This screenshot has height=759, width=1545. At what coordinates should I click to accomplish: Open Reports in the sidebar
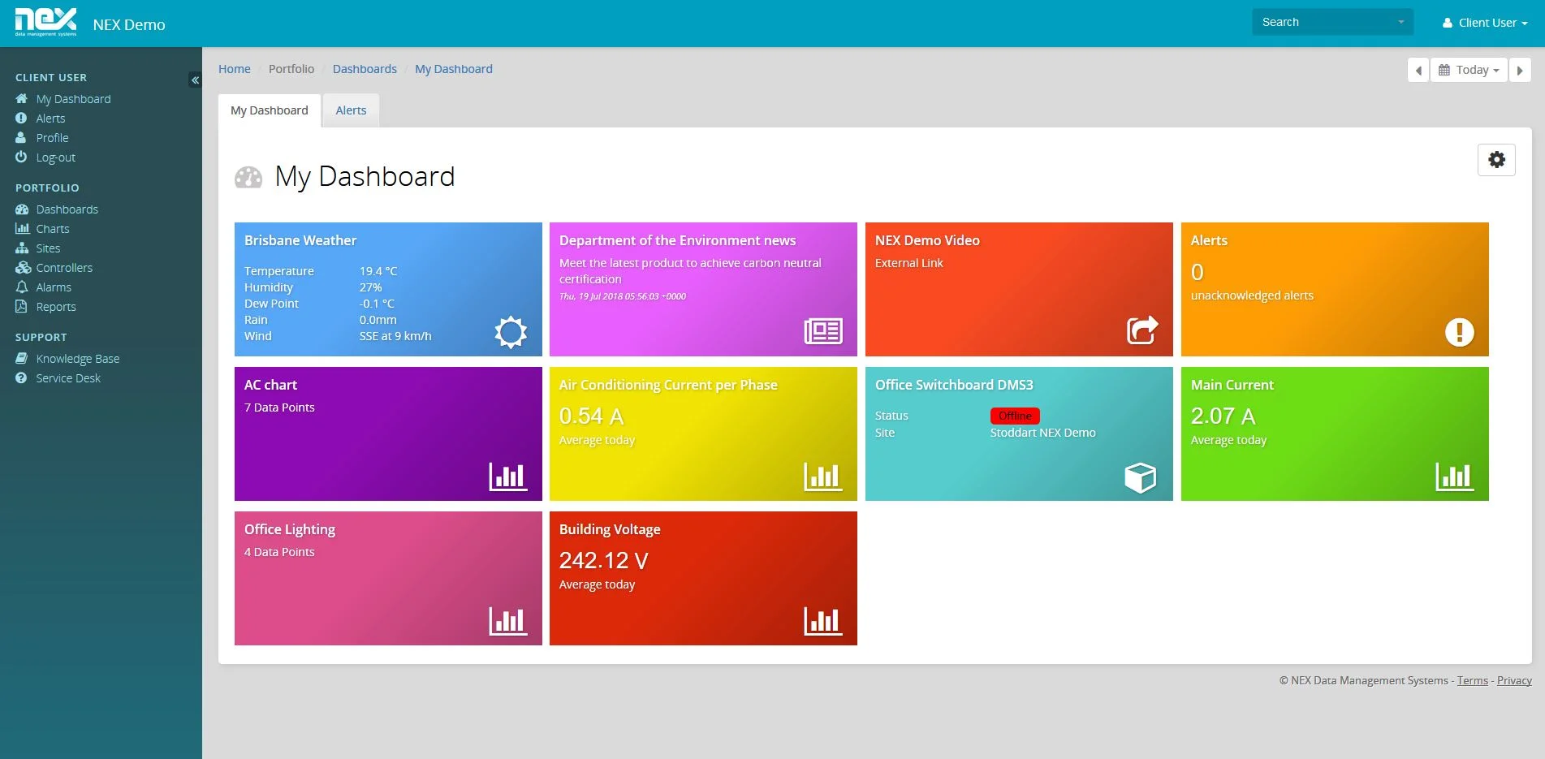coord(56,306)
